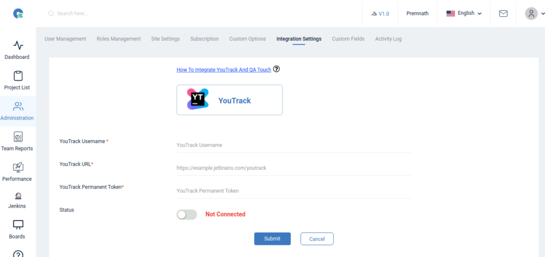Screen dimensions: 545x257
Task: Focus the YouTrack Permanent Token field
Action: (x=293, y=191)
